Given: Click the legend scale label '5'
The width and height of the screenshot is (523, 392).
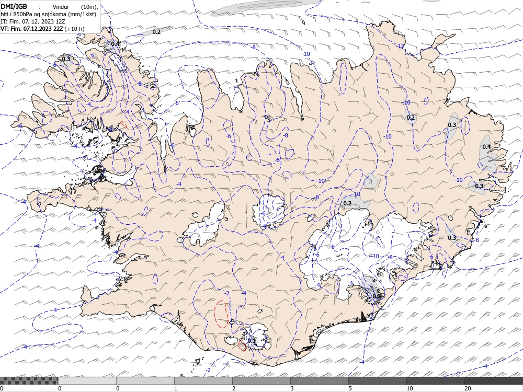Looking at the screenshot, I should click(350, 388).
